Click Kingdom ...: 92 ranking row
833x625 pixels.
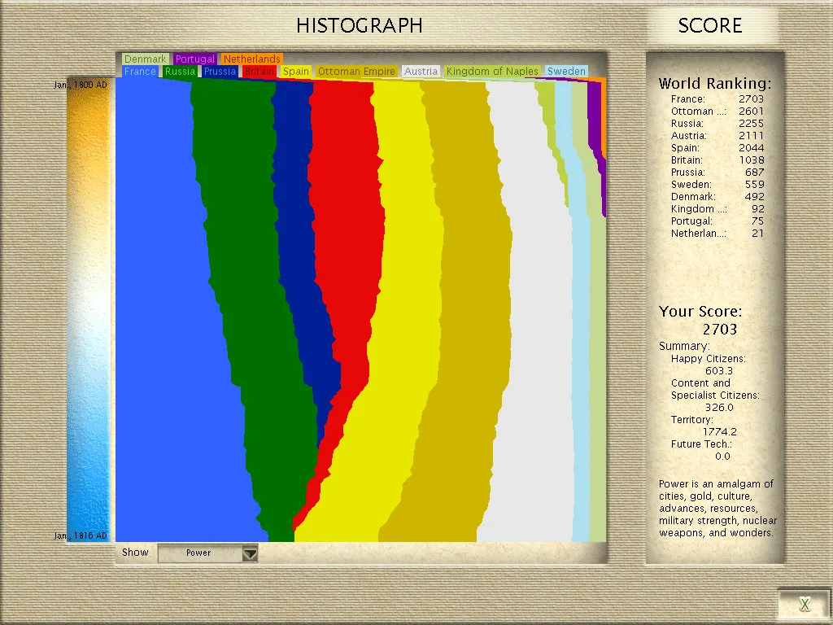tap(717, 209)
